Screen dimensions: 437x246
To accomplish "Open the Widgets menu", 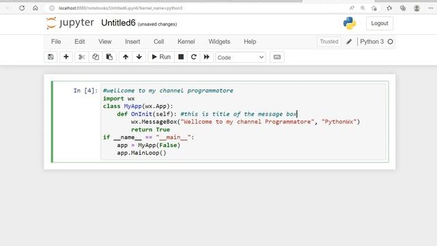I will [219, 42].
